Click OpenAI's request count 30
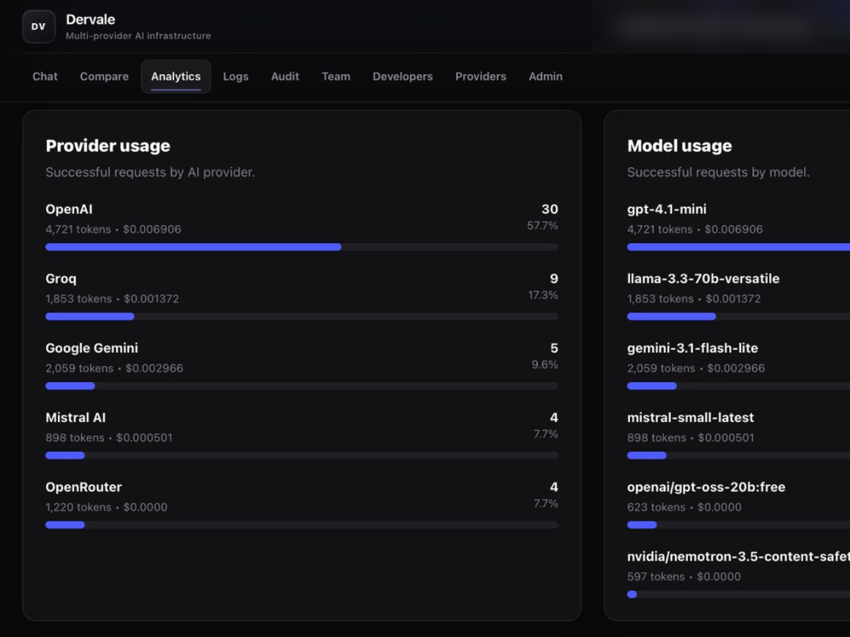850x637 pixels. point(550,209)
